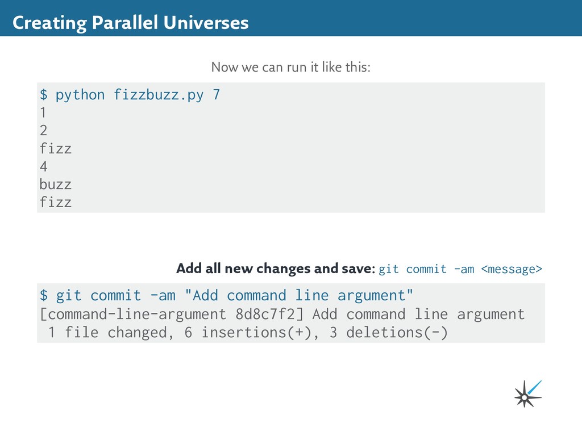The image size is (582, 436).
Task: Select the output line showing "1"
Action: tap(44, 113)
